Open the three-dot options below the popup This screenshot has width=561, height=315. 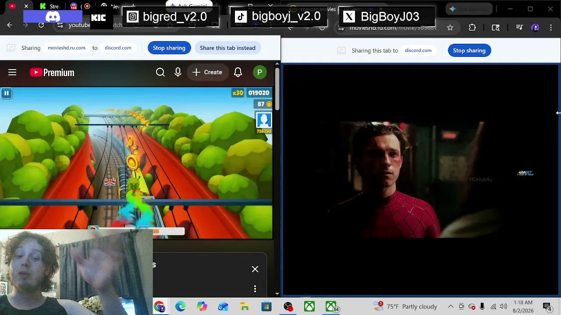pyautogui.click(x=255, y=289)
